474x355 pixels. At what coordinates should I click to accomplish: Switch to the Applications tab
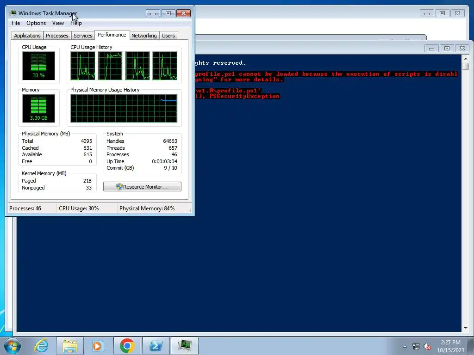point(27,36)
